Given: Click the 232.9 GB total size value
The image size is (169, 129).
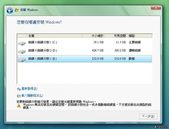Looking at the screenshot, I should (x=98, y=59).
